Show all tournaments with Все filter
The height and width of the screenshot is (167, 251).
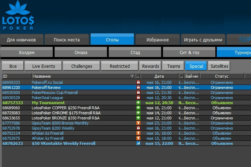coord(13,66)
